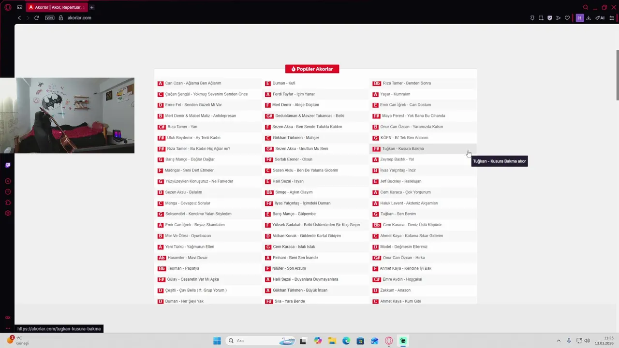This screenshot has width=619, height=348.
Task: Open the purple H extension icon
Action: click(x=580, y=18)
